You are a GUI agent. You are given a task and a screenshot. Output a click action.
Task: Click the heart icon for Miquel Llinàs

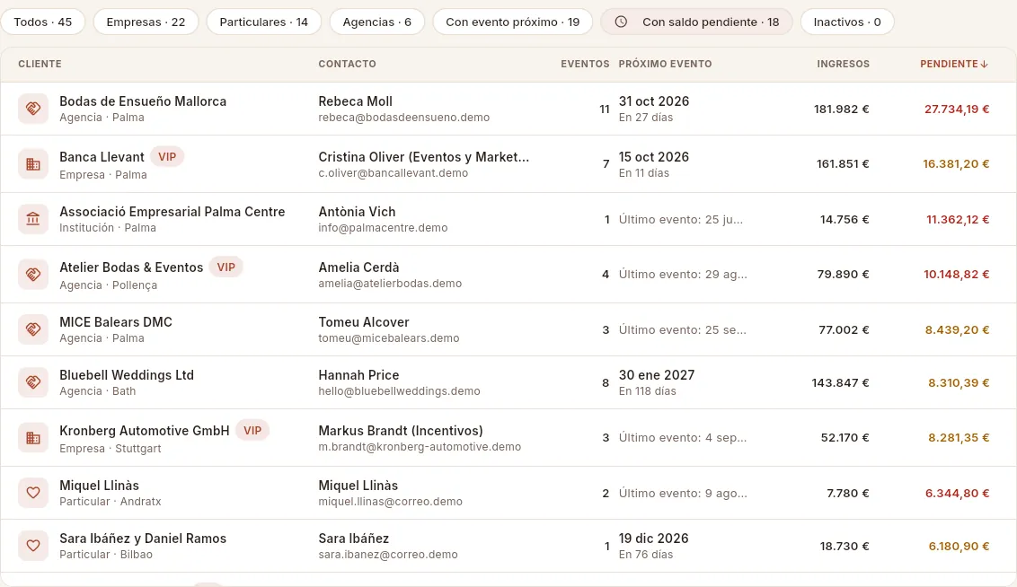coord(33,493)
